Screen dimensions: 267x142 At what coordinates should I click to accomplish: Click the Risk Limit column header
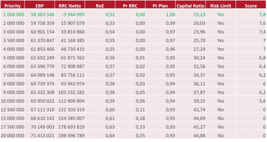point(221,6)
